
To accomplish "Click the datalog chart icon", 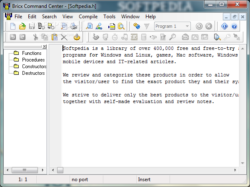I will [195, 37].
